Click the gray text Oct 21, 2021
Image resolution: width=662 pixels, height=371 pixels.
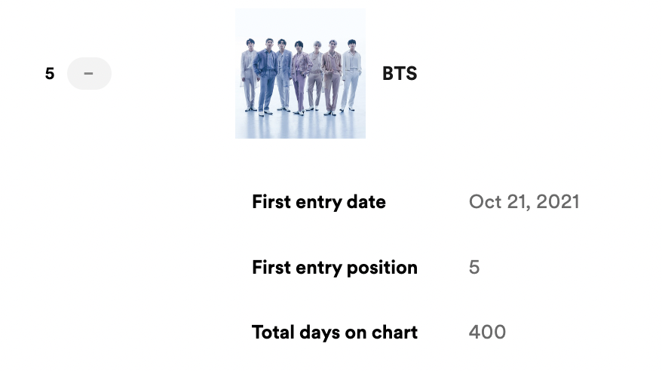point(524,202)
